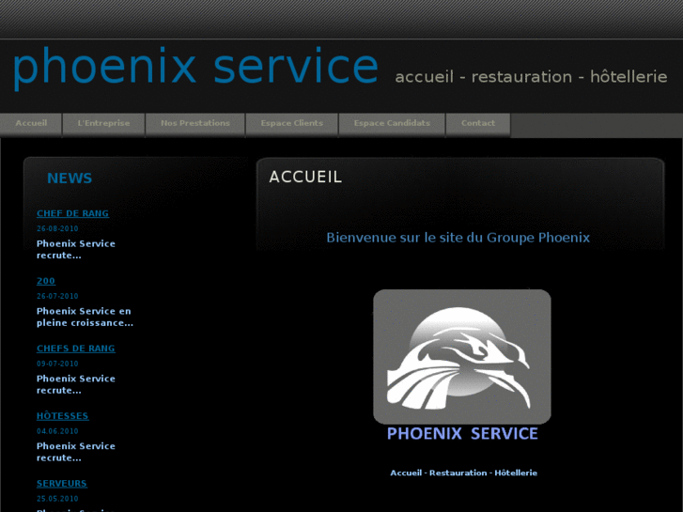Open the L'Entreprise menu tab
Screen dimensions: 683x512
(x=103, y=124)
